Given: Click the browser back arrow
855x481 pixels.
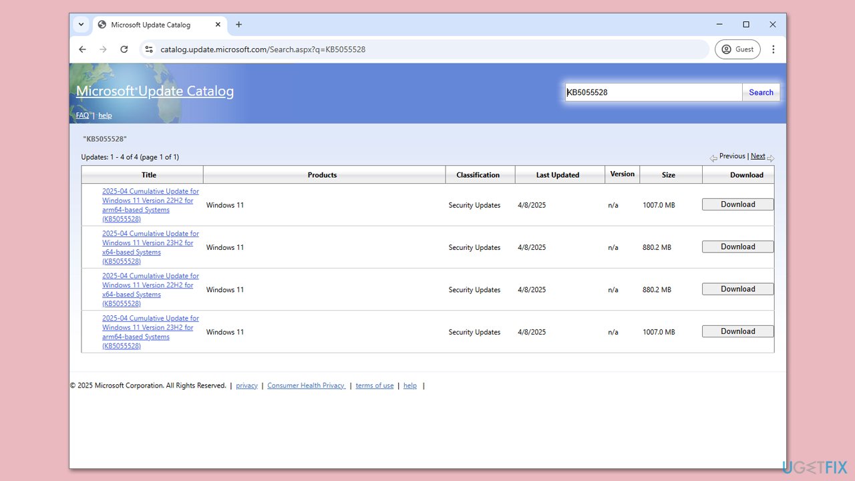Looking at the screenshot, I should 82,49.
